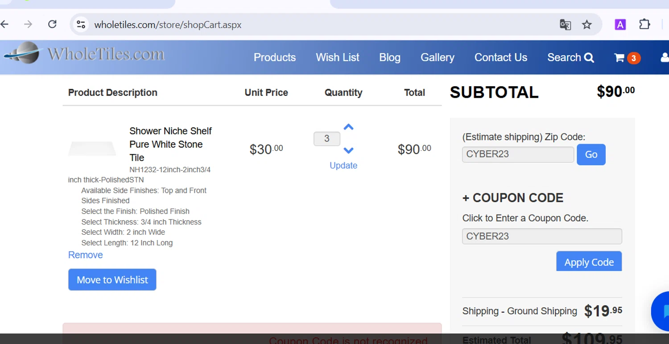
Task: Increase quantity with the up chevron
Action: coord(348,127)
